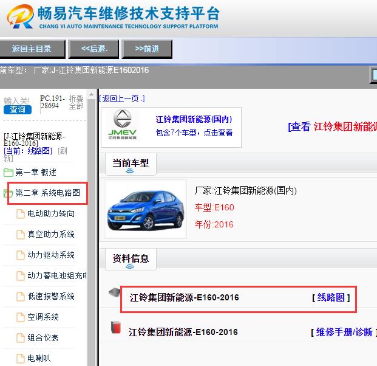Click the 查看 江铃集团新能源 link at right
Viewport: 377px width, 366px height.
point(333,126)
